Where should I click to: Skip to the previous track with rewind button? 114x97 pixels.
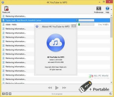tap(50, 88)
